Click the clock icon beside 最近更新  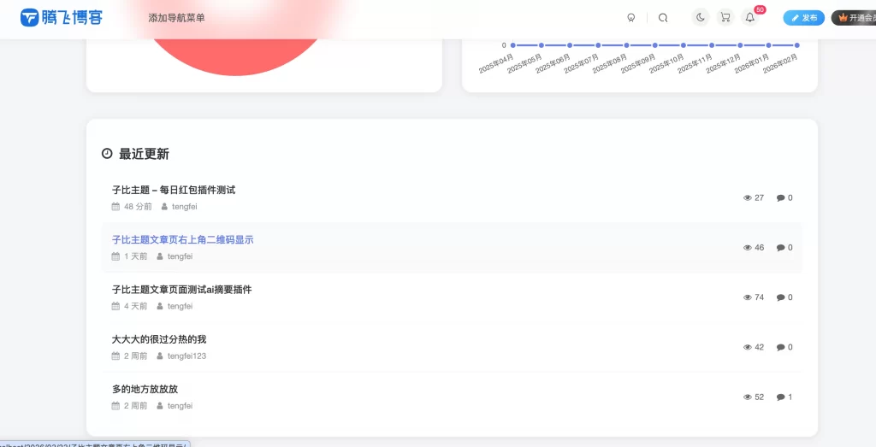107,154
